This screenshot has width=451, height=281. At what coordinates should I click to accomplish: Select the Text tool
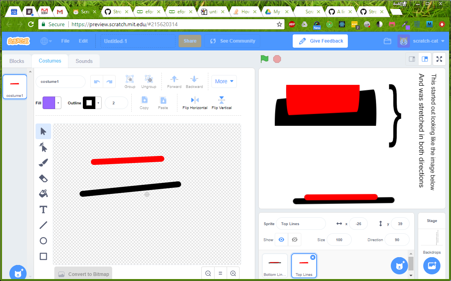43,209
